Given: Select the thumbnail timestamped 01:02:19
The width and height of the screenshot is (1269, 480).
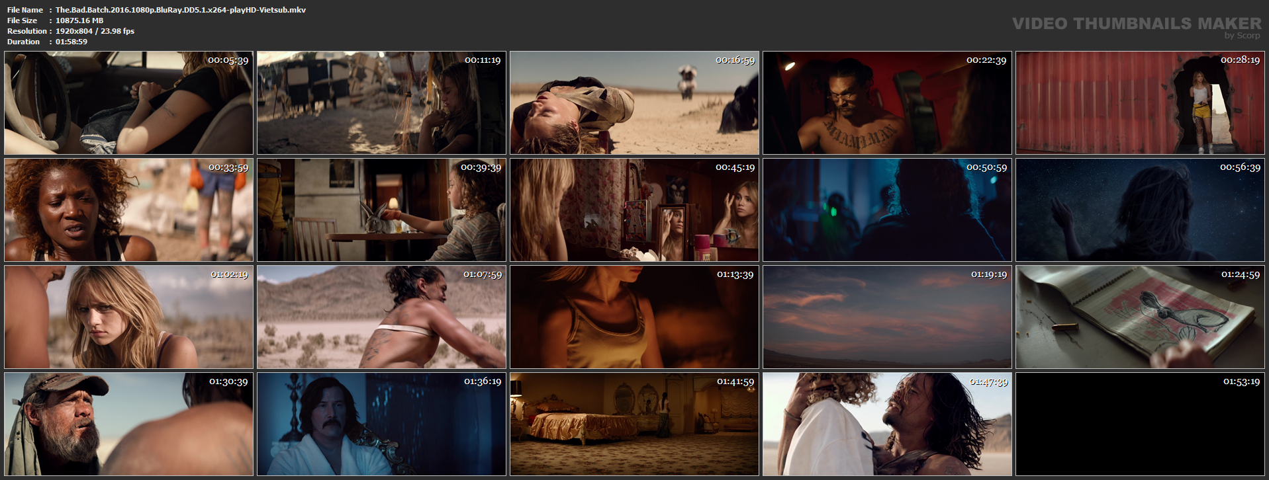Looking at the screenshot, I should (128, 317).
